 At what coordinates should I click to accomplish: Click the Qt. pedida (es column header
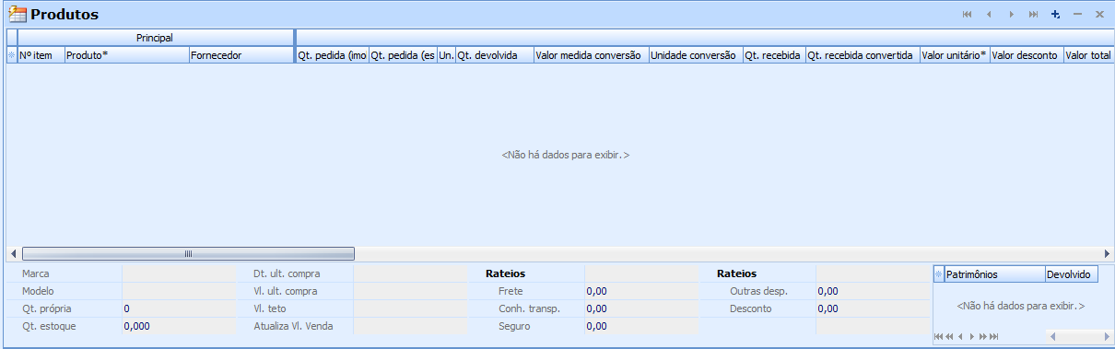pos(403,55)
